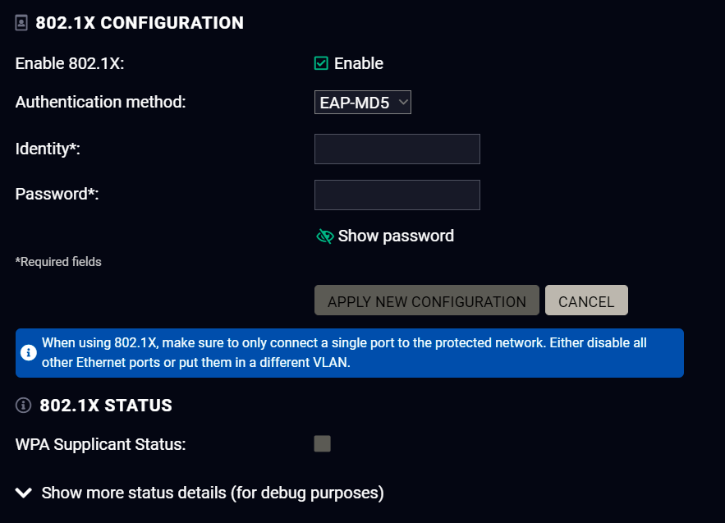Open the Authentication method EAP-MD5 dropdown
Screen dimensions: 725x523
[363, 102]
